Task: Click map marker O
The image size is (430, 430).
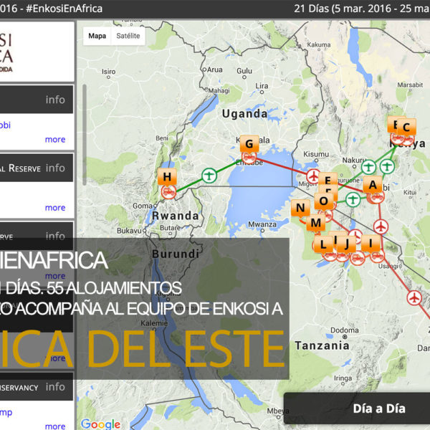Action: (324, 201)
